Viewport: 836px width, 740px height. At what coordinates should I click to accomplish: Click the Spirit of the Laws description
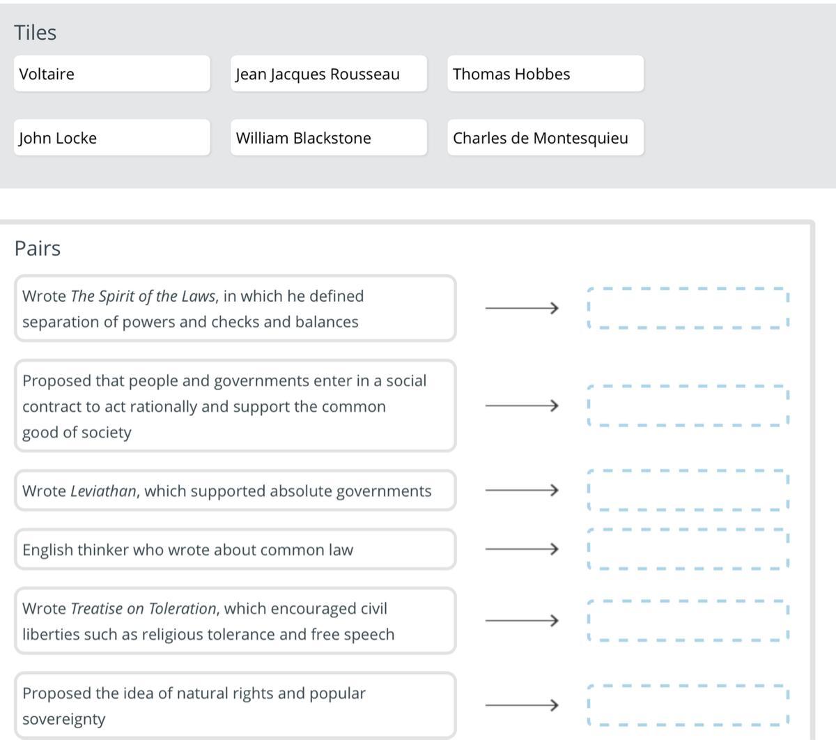click(x=235, y=309)
